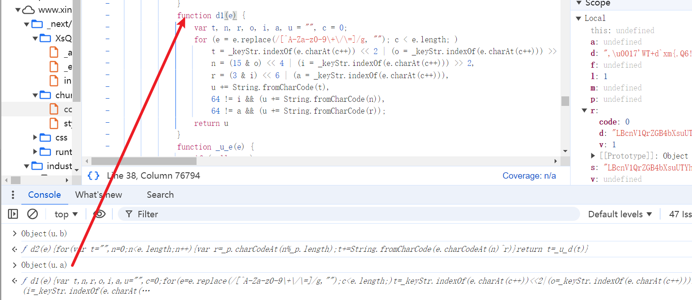
Task: Click the 'return u' code line
Action: 211,123
